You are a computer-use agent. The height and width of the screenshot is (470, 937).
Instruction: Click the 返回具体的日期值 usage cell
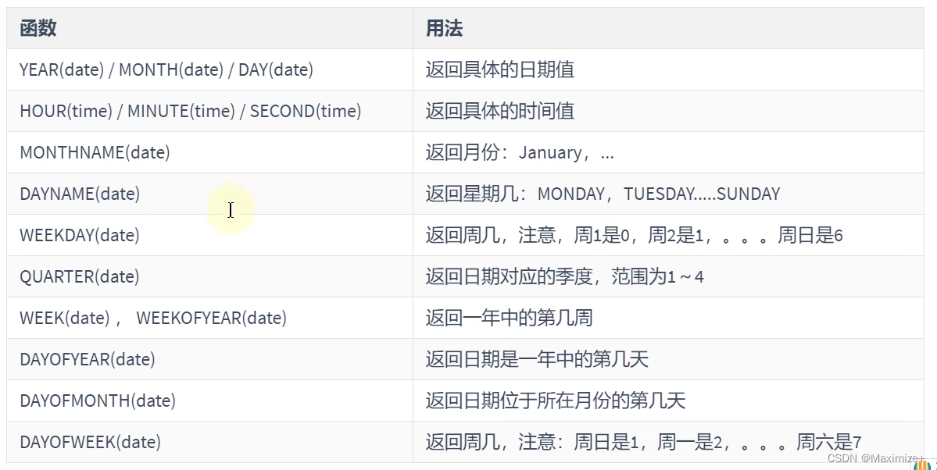(668, 69)
